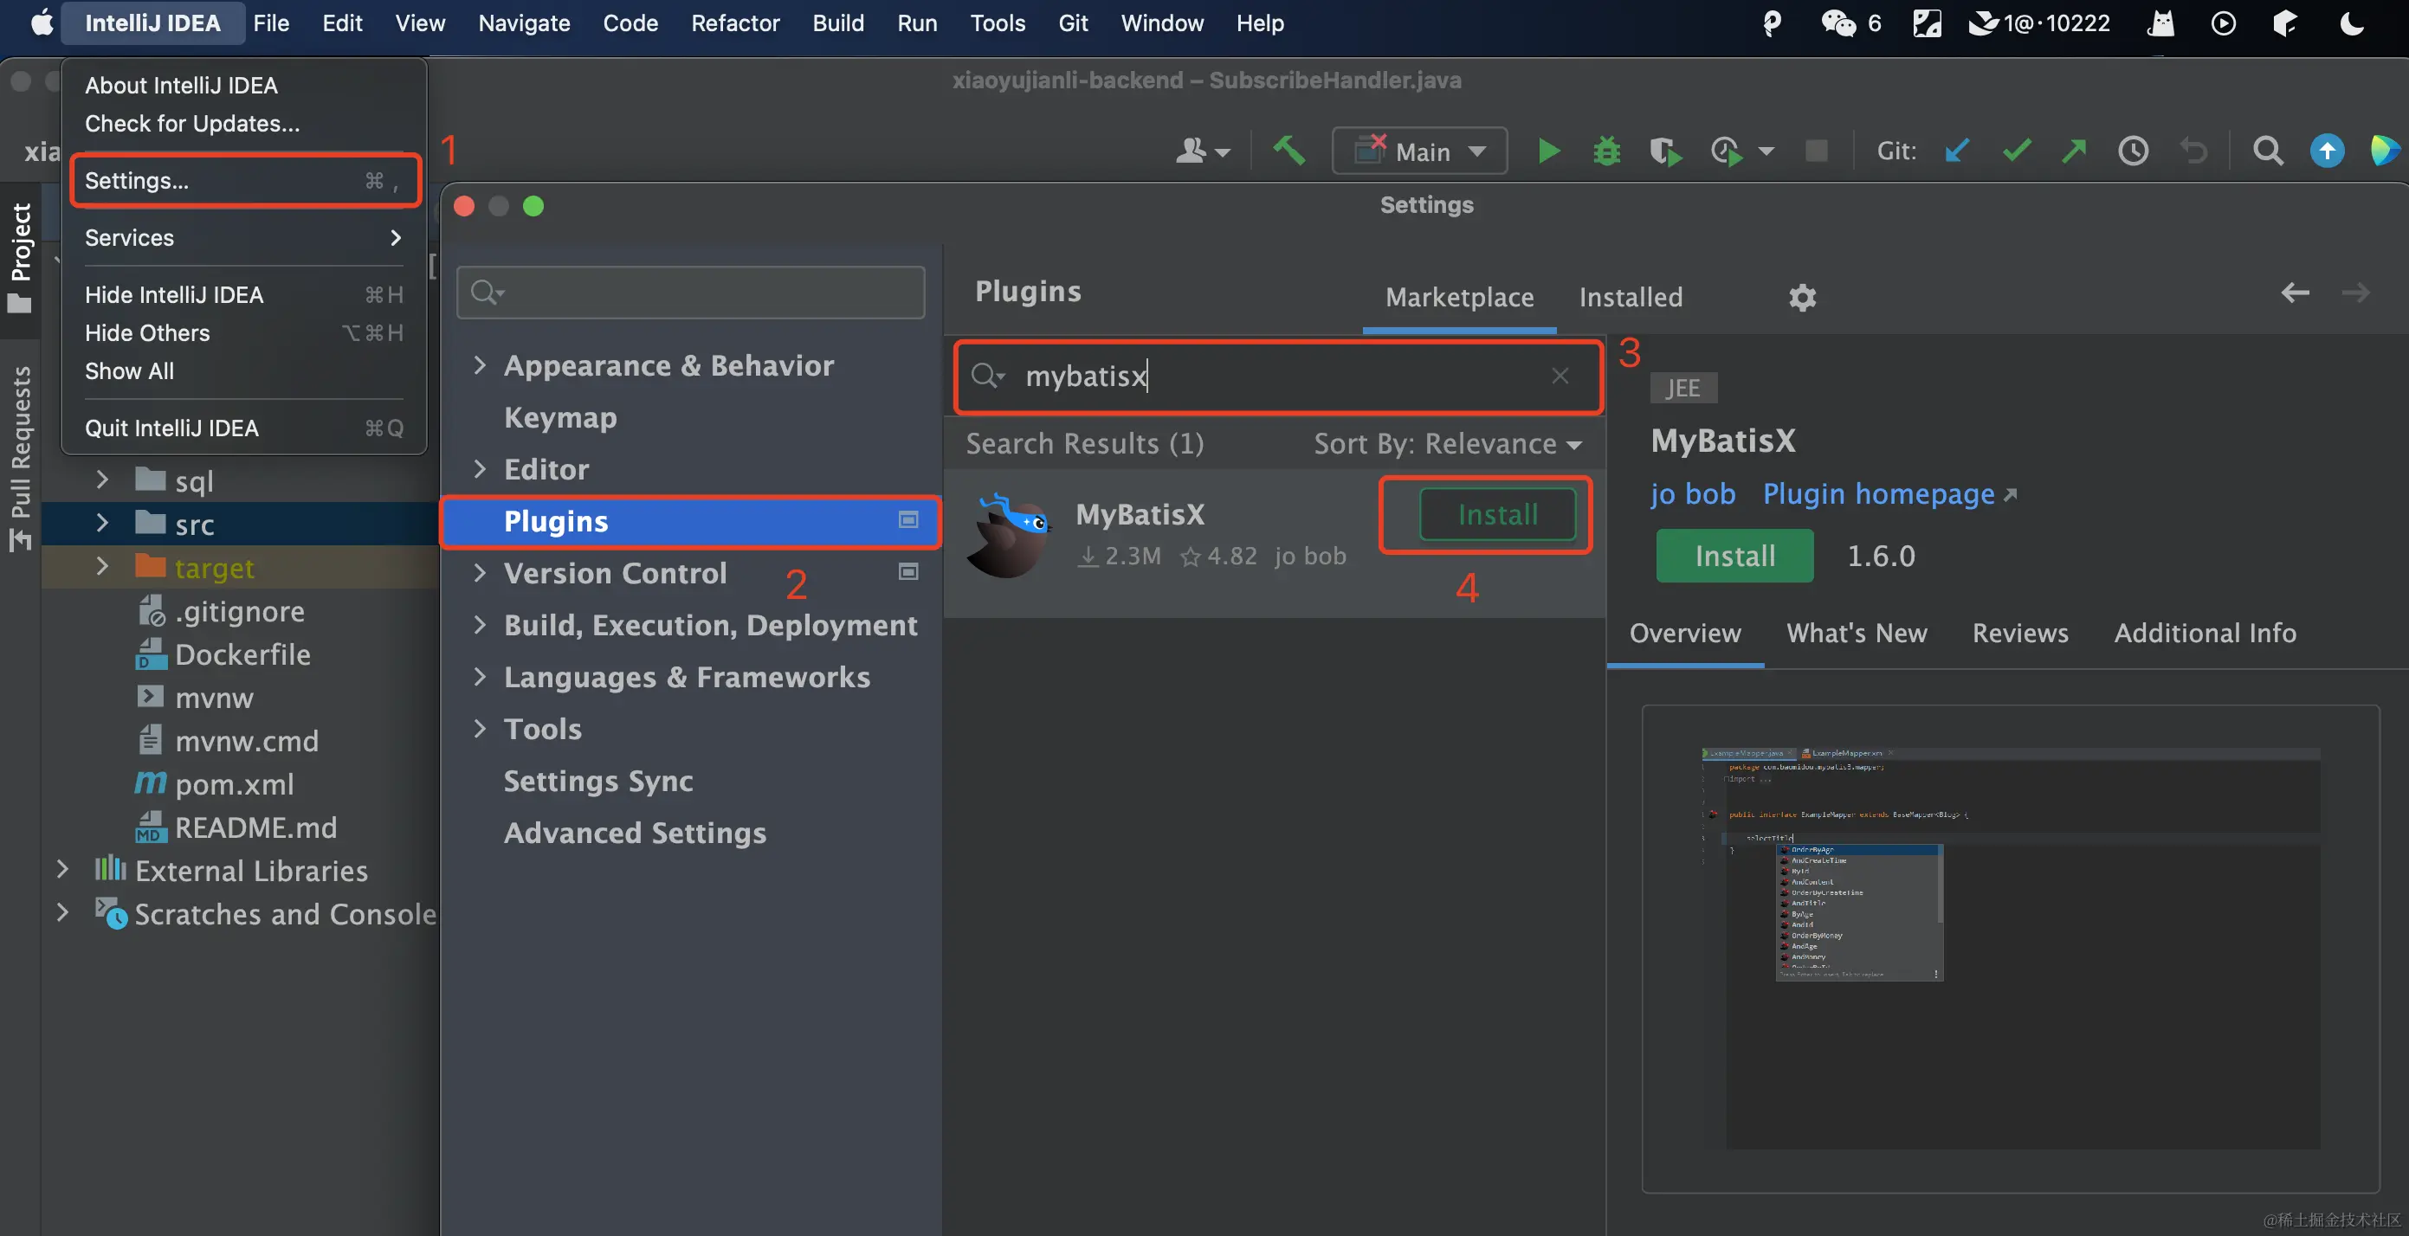The width and height of the screenshot is (2409, 1236).
Task: Run with Coverage shield icon
Action: pyautogui.click(x=1664, y=151)
